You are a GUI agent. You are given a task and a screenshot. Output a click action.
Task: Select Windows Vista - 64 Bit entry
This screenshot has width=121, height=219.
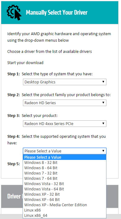click(65, 189)
